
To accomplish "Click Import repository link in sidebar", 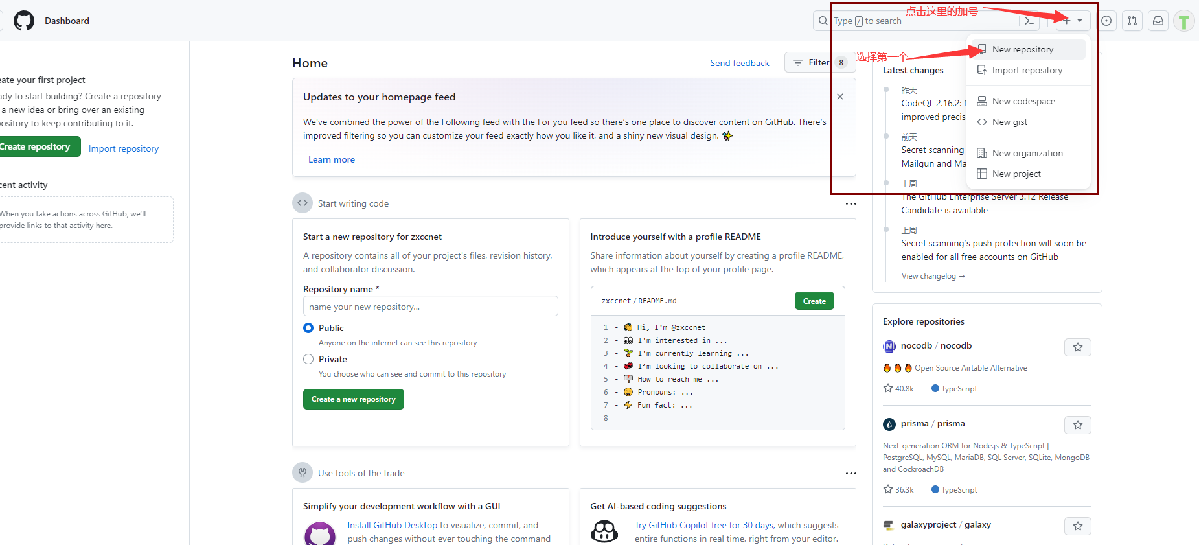I will 124,148.
